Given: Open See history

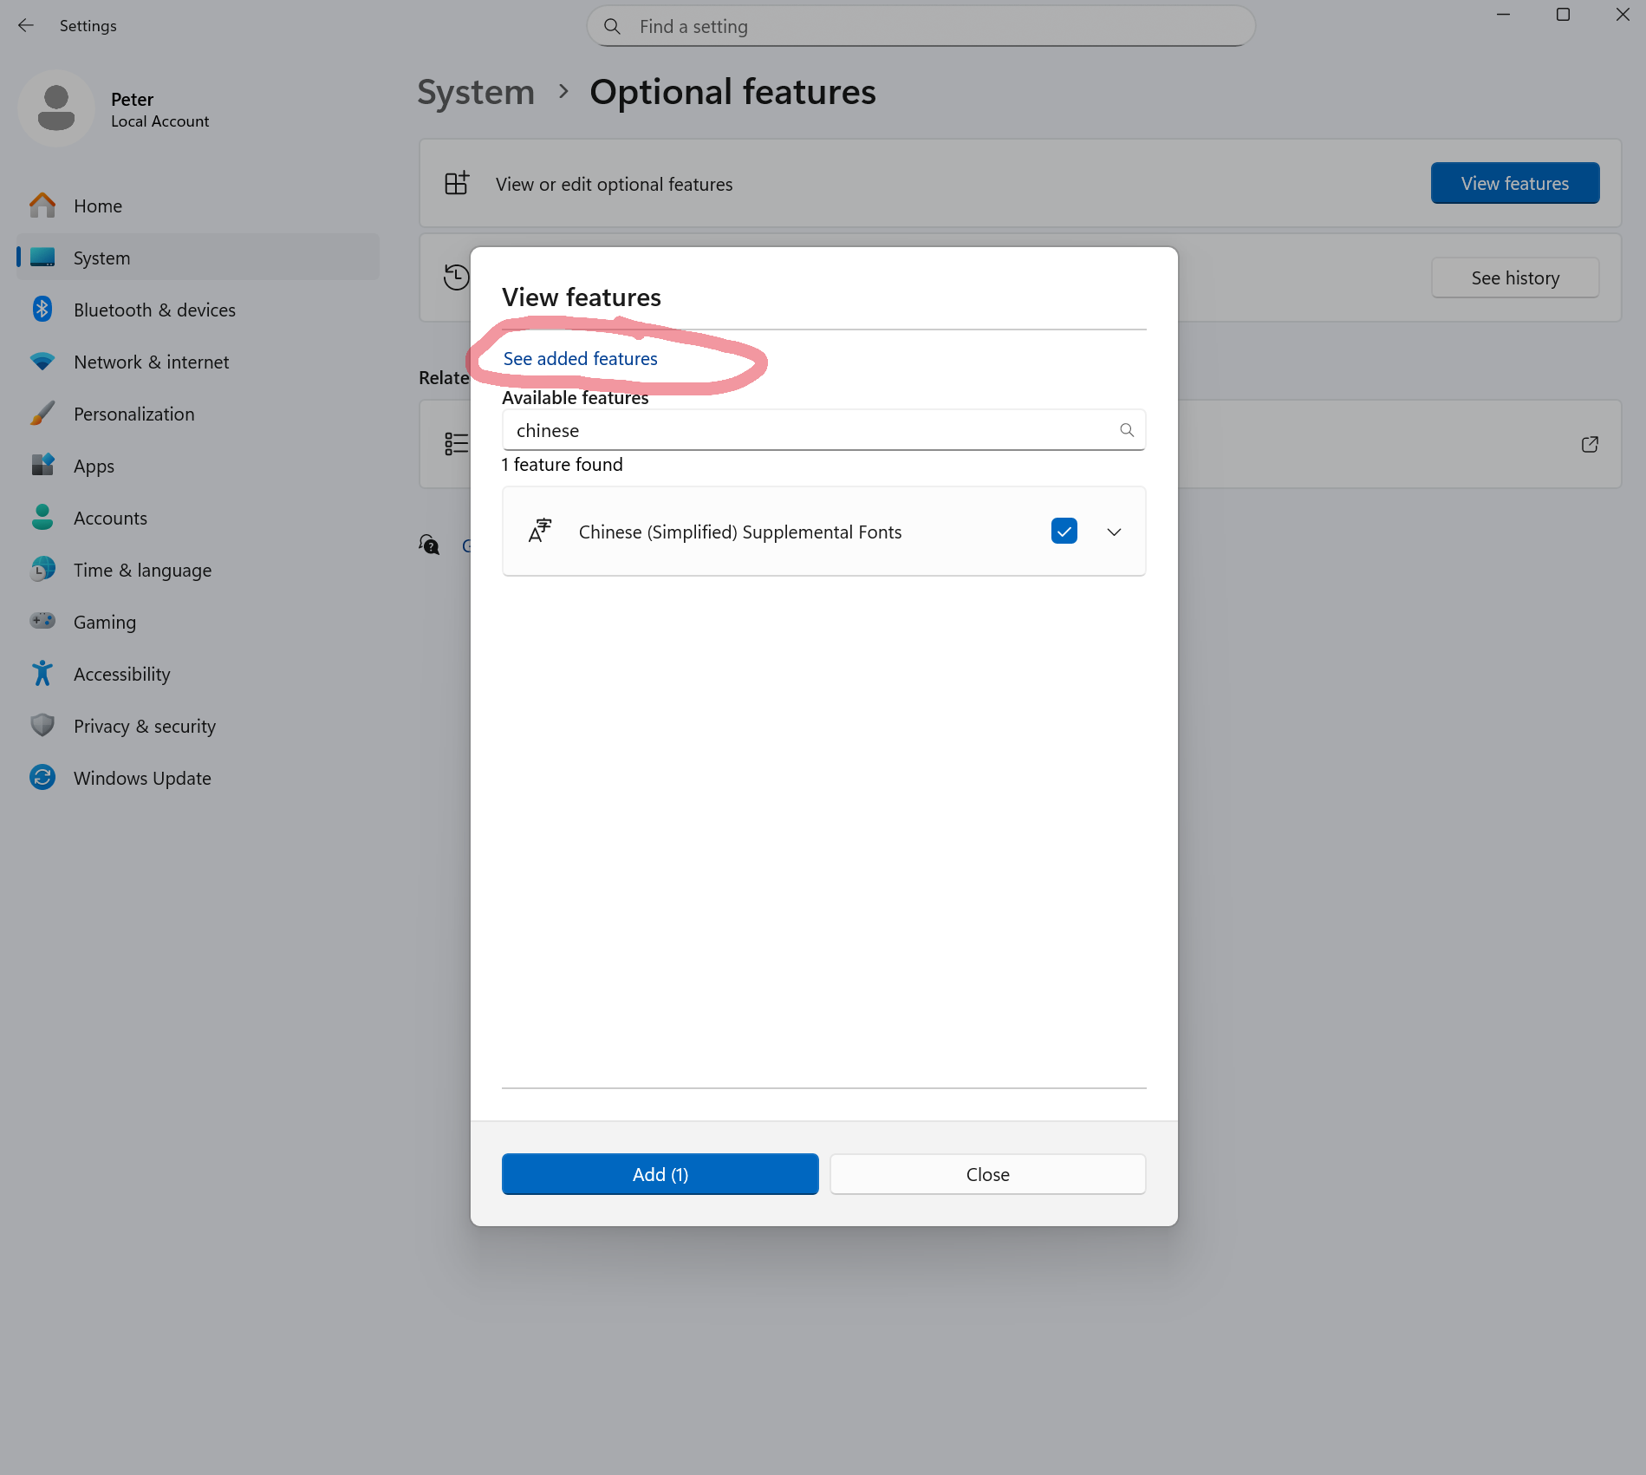Looking at the screenshot, I should 1514,278.
